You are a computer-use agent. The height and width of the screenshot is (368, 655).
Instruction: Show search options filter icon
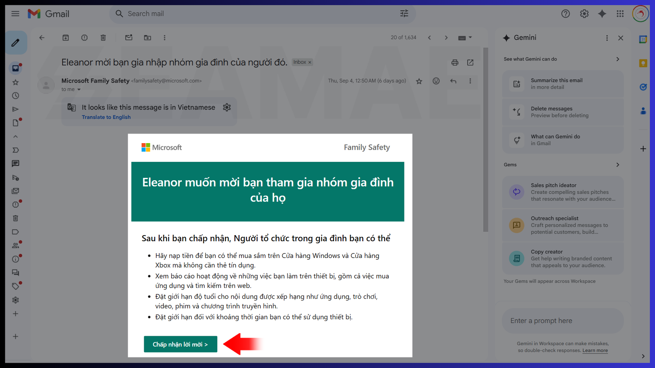[404, 14]
